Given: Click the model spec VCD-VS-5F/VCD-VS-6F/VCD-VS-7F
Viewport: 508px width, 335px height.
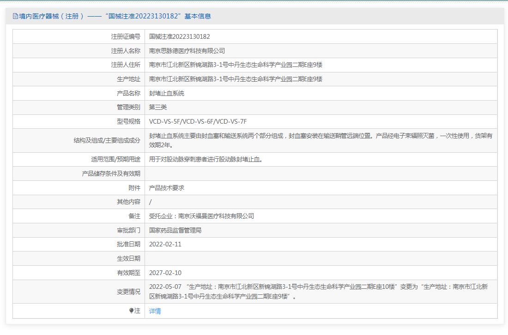Looking at the screenshot, I should pyautogui.click(x=198, y=121).
